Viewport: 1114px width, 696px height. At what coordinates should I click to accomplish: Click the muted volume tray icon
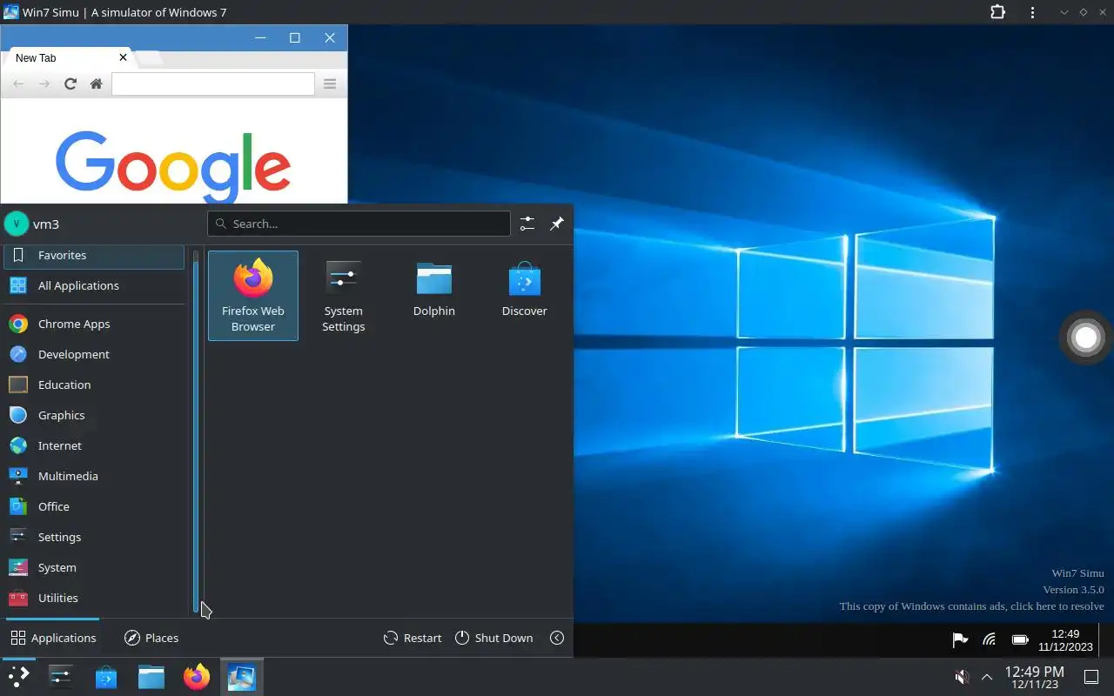coord(962,677)
